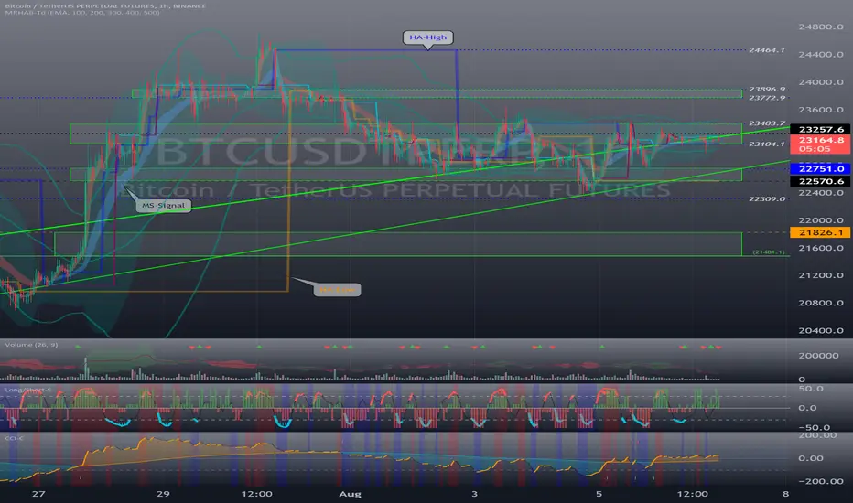Viewport: 853px width, 503px height.
Task: Click 22400.0 on the price axis
Action: pyautogui.click(x=821, y=193)
